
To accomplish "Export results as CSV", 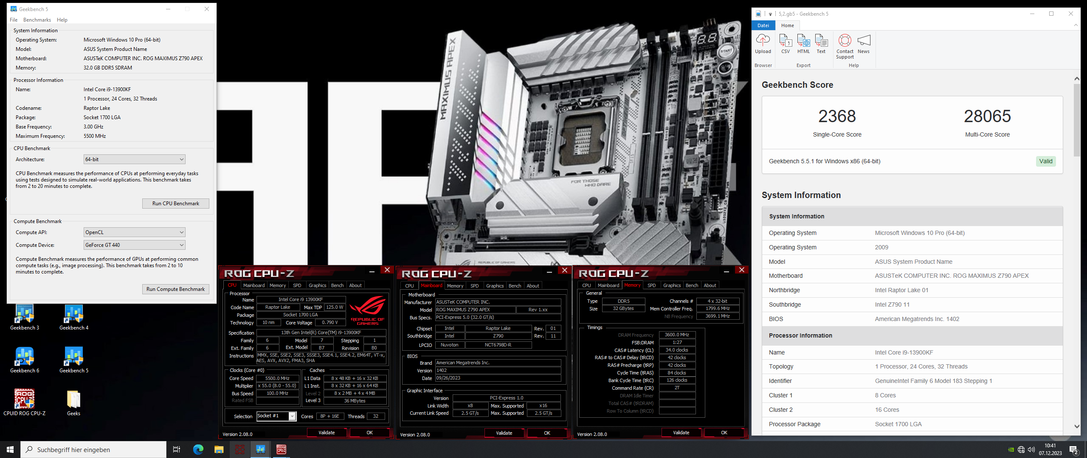I will tap(786, 44).
